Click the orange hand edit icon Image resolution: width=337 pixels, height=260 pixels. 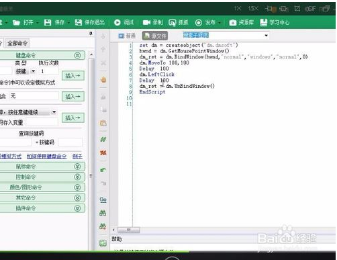point(103,79)
